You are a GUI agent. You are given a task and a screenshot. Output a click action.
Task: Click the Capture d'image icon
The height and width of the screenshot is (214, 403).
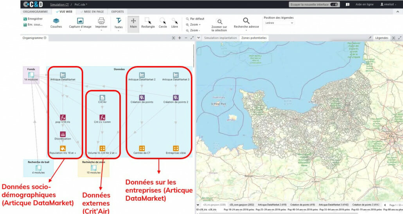[80, 21]
